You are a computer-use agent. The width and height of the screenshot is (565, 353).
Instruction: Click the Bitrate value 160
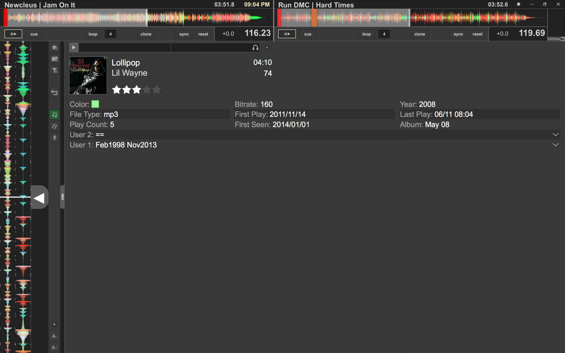point(266,104)
